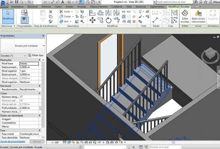Open the Arquitetura ribbon tab

pos(17,6)
